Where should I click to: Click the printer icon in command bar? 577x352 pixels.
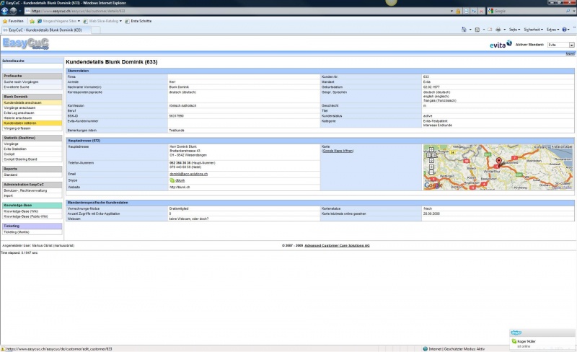pyautogui.click(x=498, y=30)
